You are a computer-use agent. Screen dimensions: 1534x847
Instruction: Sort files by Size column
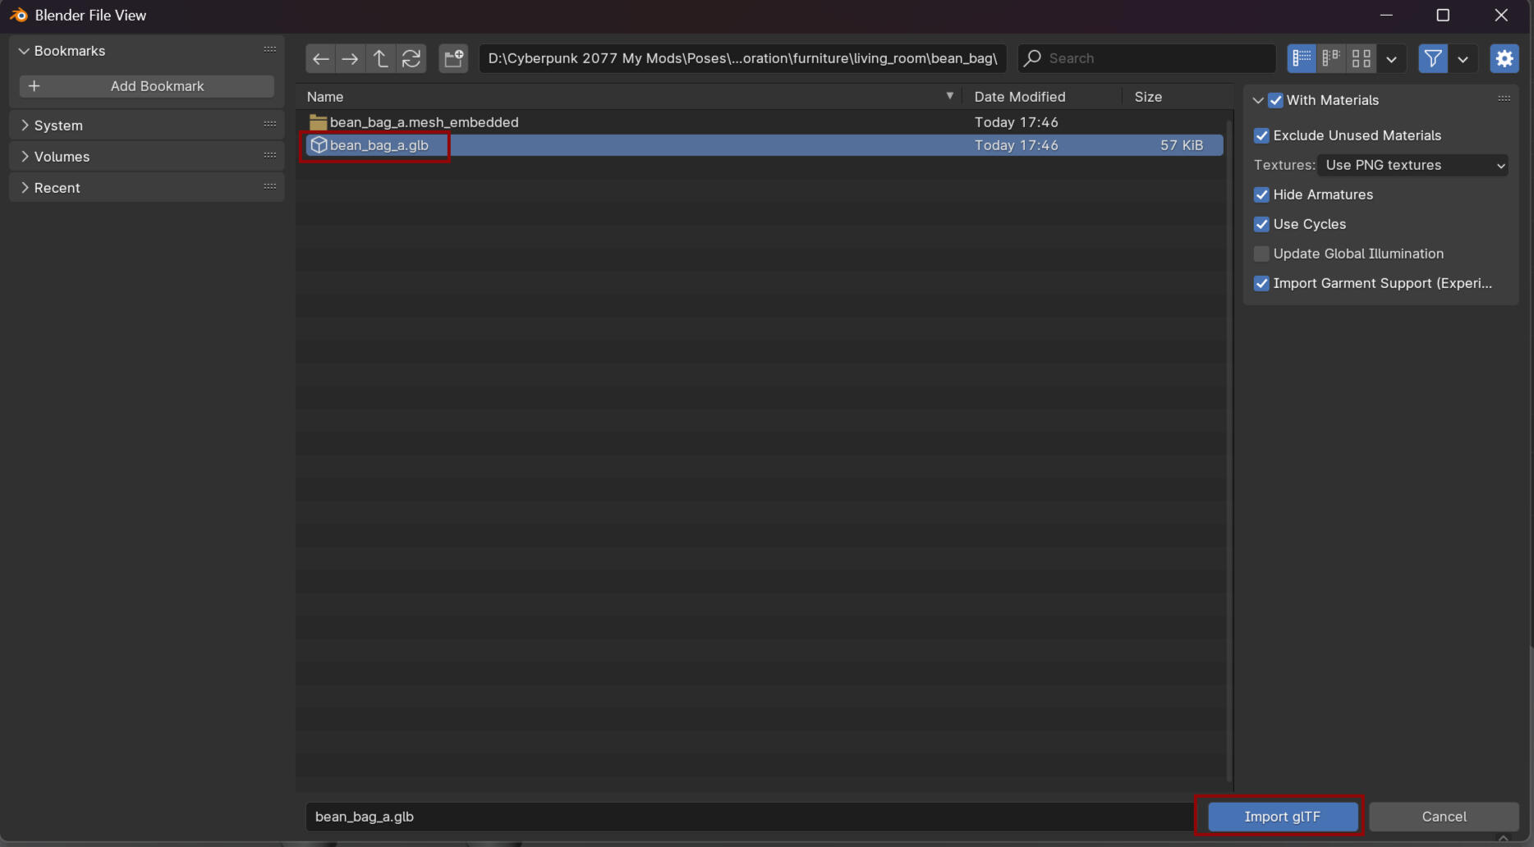1147,97
